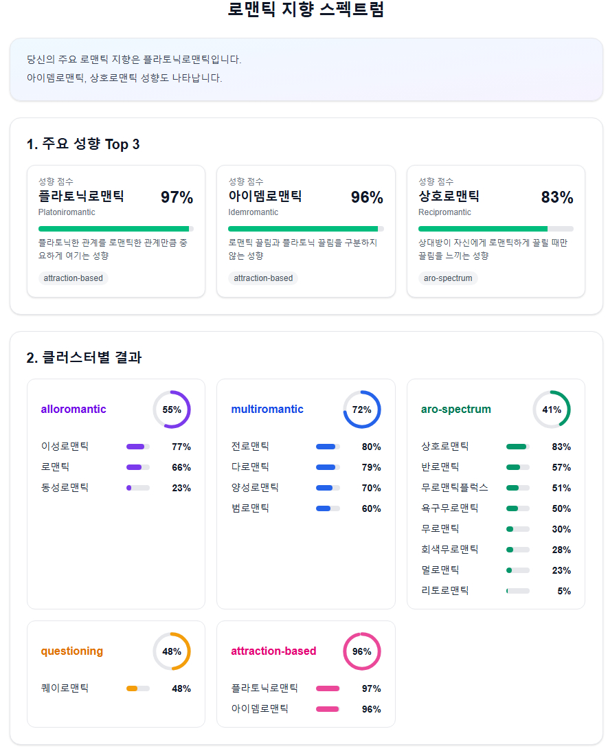Click the alloromantic 55% circular gauge
Viewport: 608px width, 751px height.
(171, 410)
